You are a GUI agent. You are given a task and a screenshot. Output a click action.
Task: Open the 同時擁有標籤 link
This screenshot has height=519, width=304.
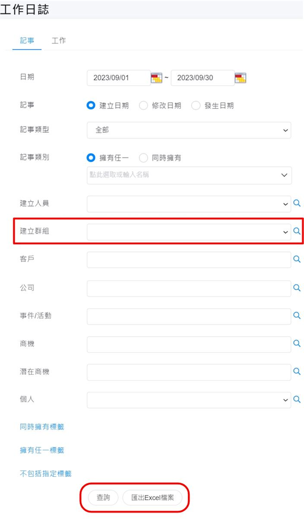pyautogui.click(x=42, y=427)
